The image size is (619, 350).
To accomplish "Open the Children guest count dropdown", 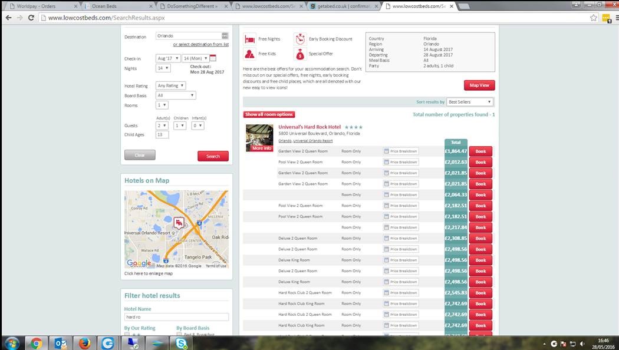I will coord(180,126).
